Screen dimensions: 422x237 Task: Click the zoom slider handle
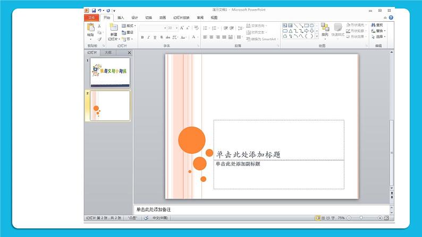(x=361, y=218)
